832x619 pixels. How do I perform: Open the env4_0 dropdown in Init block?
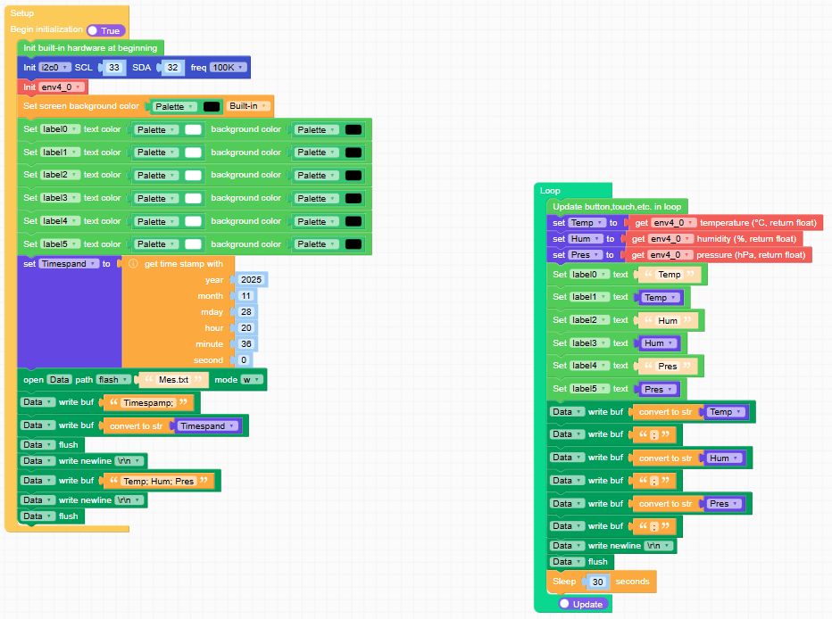click(62, 87)
